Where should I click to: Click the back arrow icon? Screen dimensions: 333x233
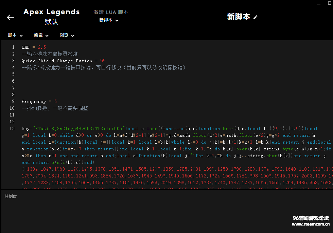coord(11,17)
